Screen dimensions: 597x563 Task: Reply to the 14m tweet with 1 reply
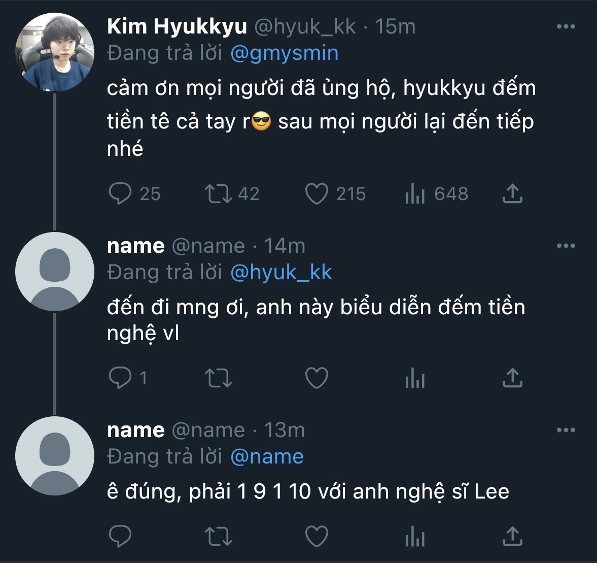[120, 378]
